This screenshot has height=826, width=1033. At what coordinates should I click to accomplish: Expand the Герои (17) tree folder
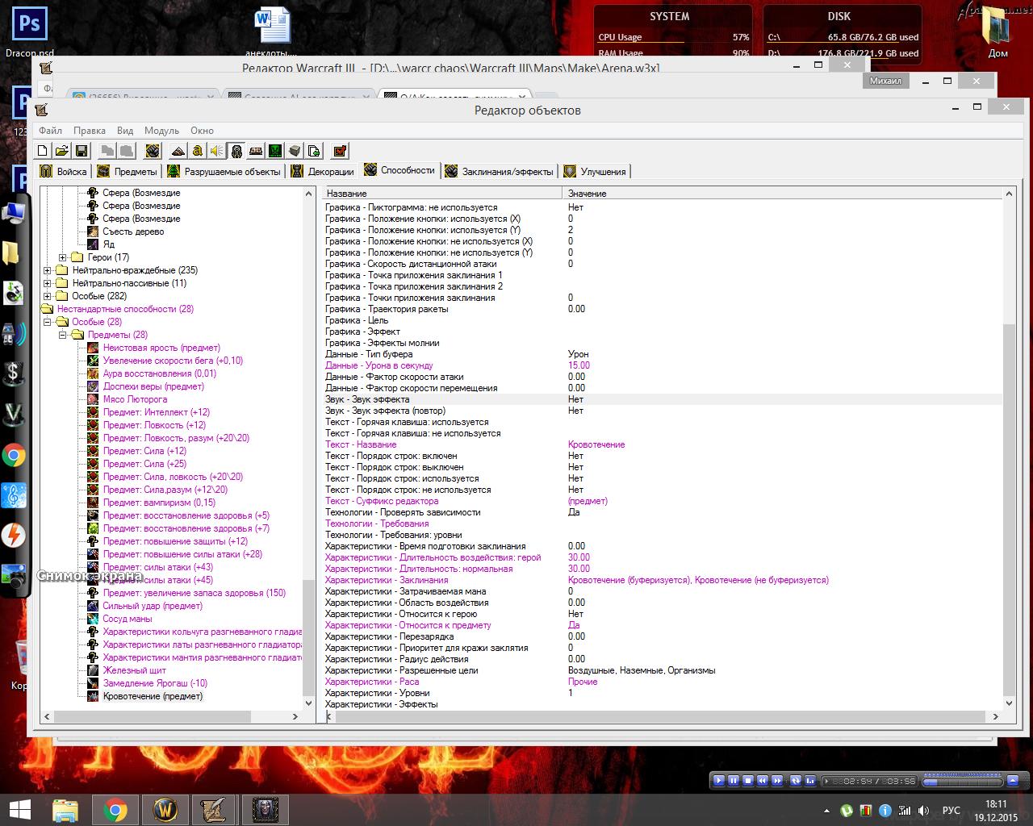[x=63, y=257]
